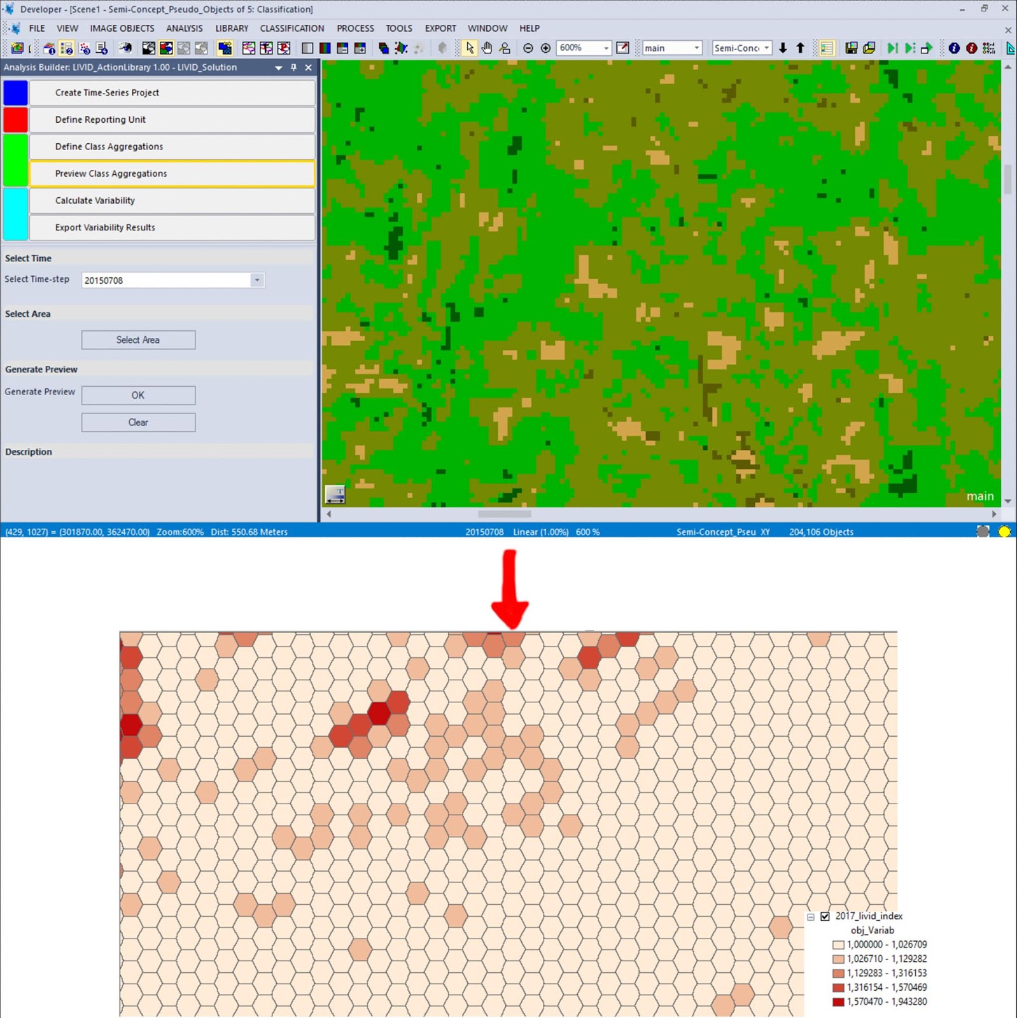Click the red class info icon

971,48
